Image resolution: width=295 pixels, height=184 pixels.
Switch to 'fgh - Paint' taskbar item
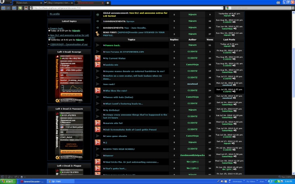[60, 181]
